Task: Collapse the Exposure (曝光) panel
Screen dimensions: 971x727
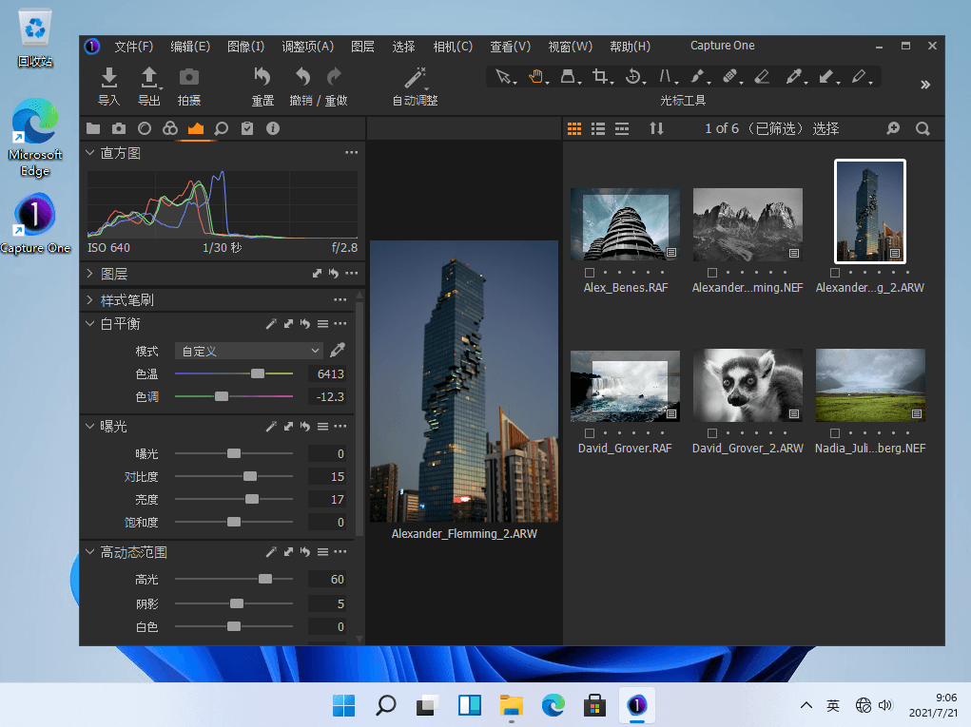Action: (x=89, y=427)
